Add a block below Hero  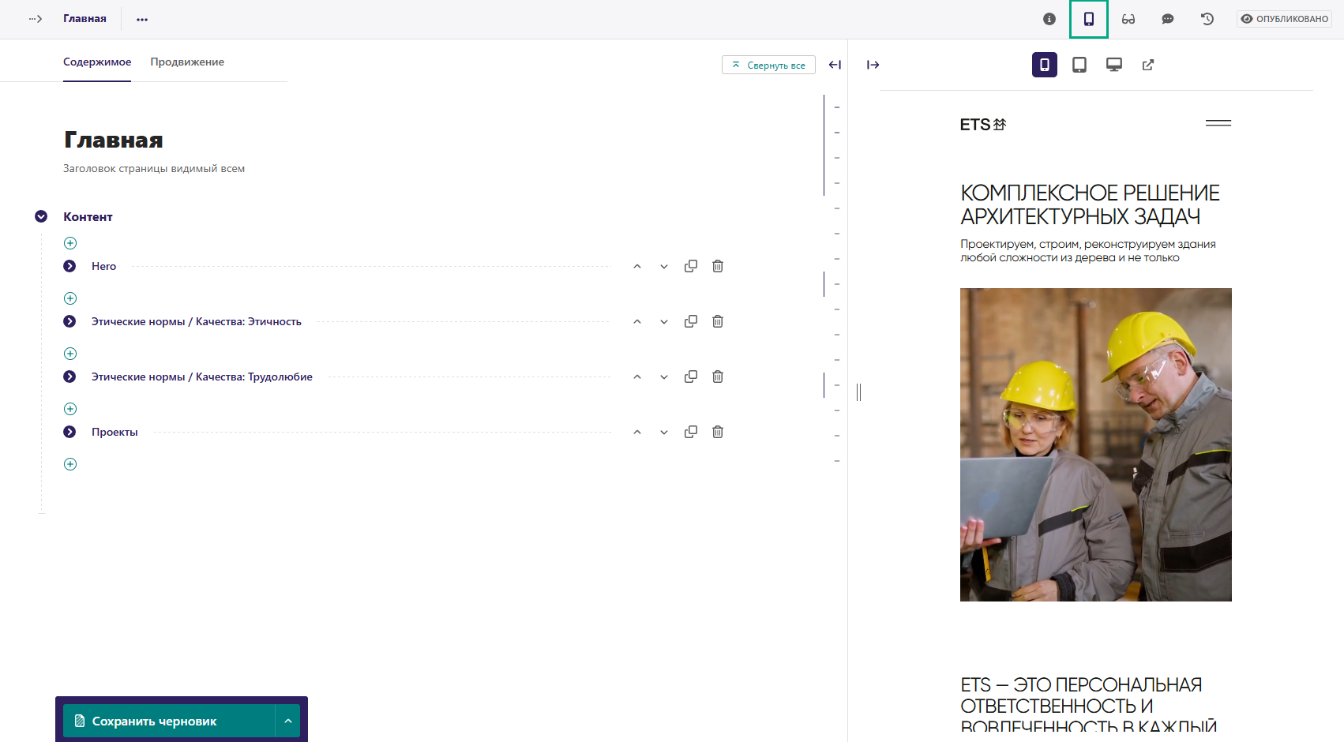[x=70, y=298]
